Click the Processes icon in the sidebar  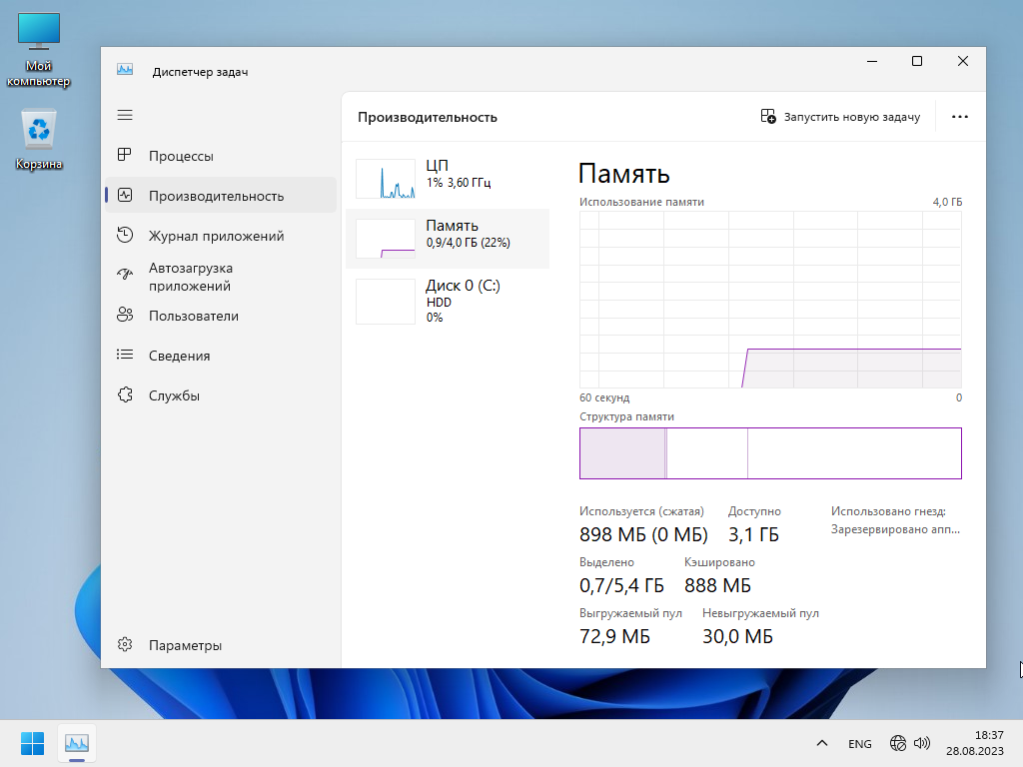[x=125, y=155]
